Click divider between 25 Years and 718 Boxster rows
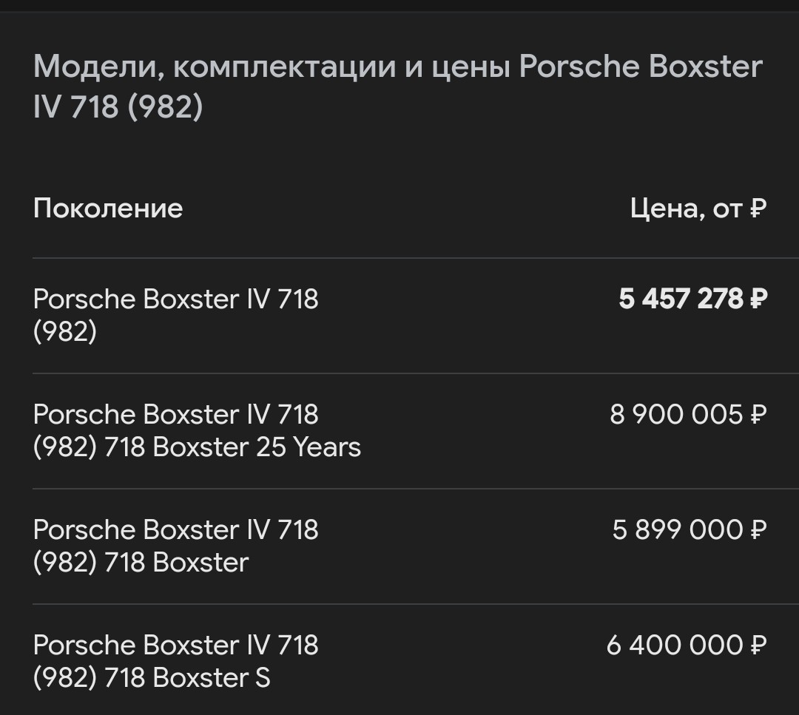The width and height of the screenshot is (799, 715). click(416, 489)
